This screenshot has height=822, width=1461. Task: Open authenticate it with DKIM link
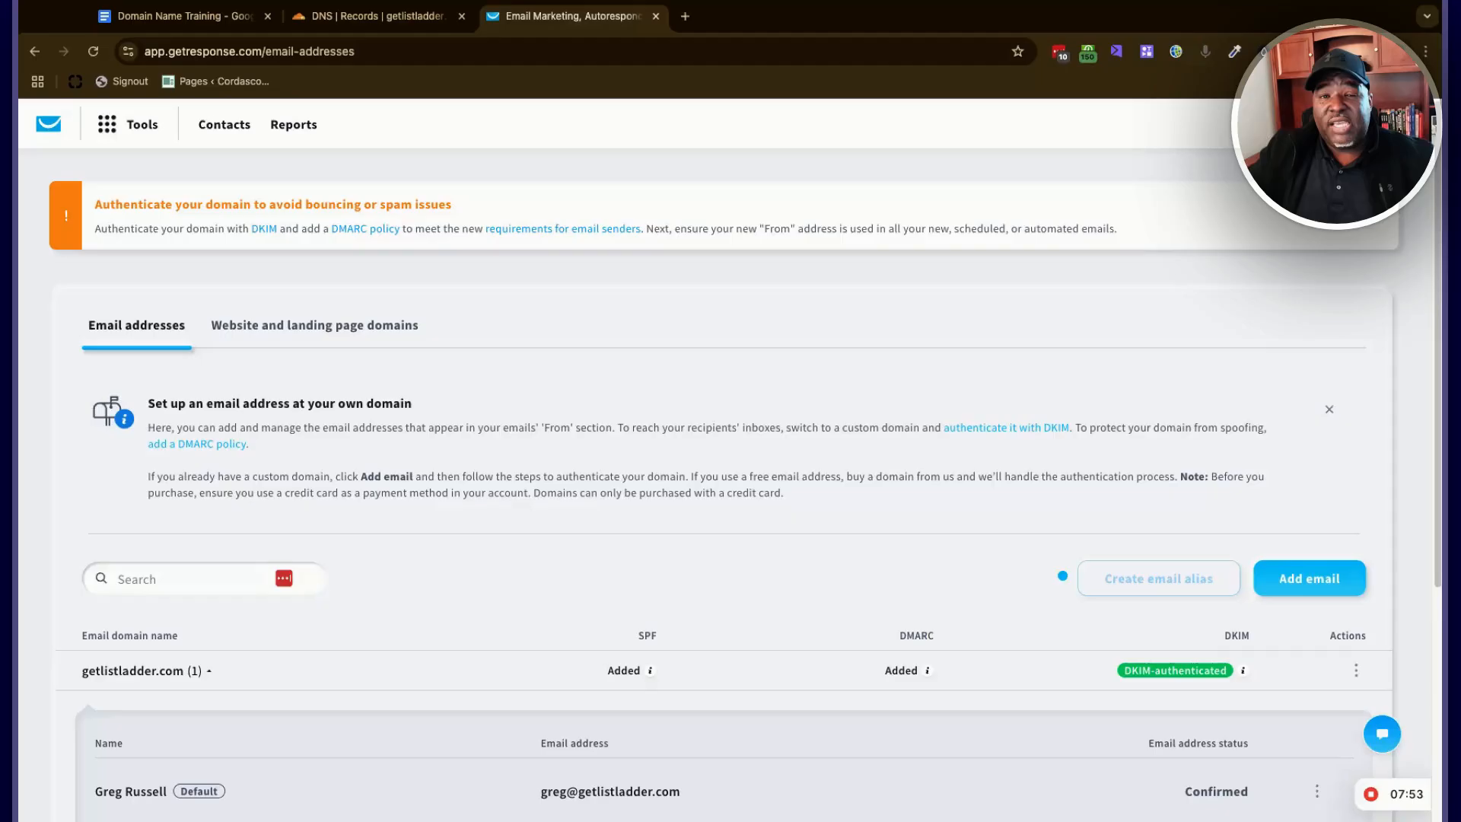pyautogui.click(x=1006, y=428)
